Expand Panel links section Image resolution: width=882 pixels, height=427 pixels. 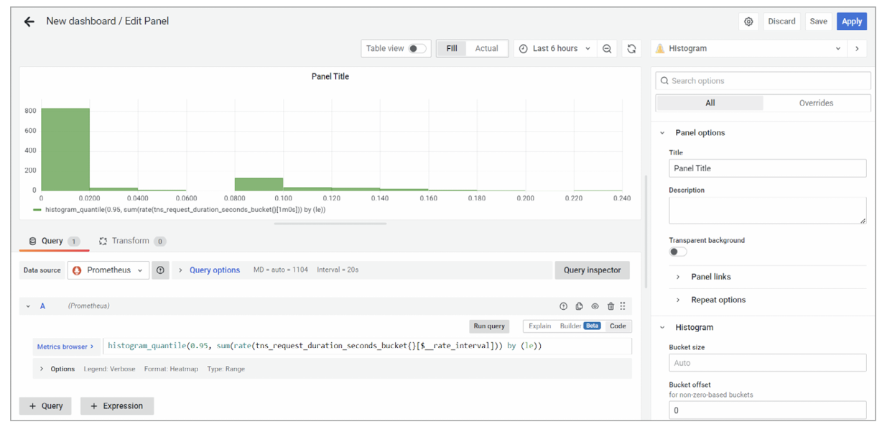[711, 277]
